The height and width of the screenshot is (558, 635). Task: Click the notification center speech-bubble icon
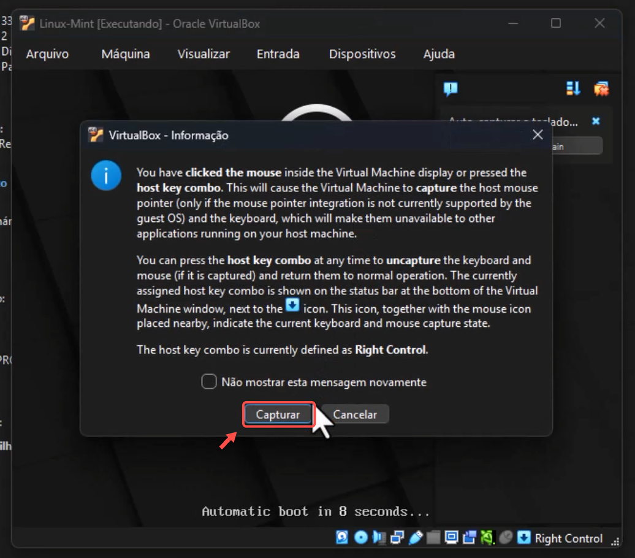[451, 89]
